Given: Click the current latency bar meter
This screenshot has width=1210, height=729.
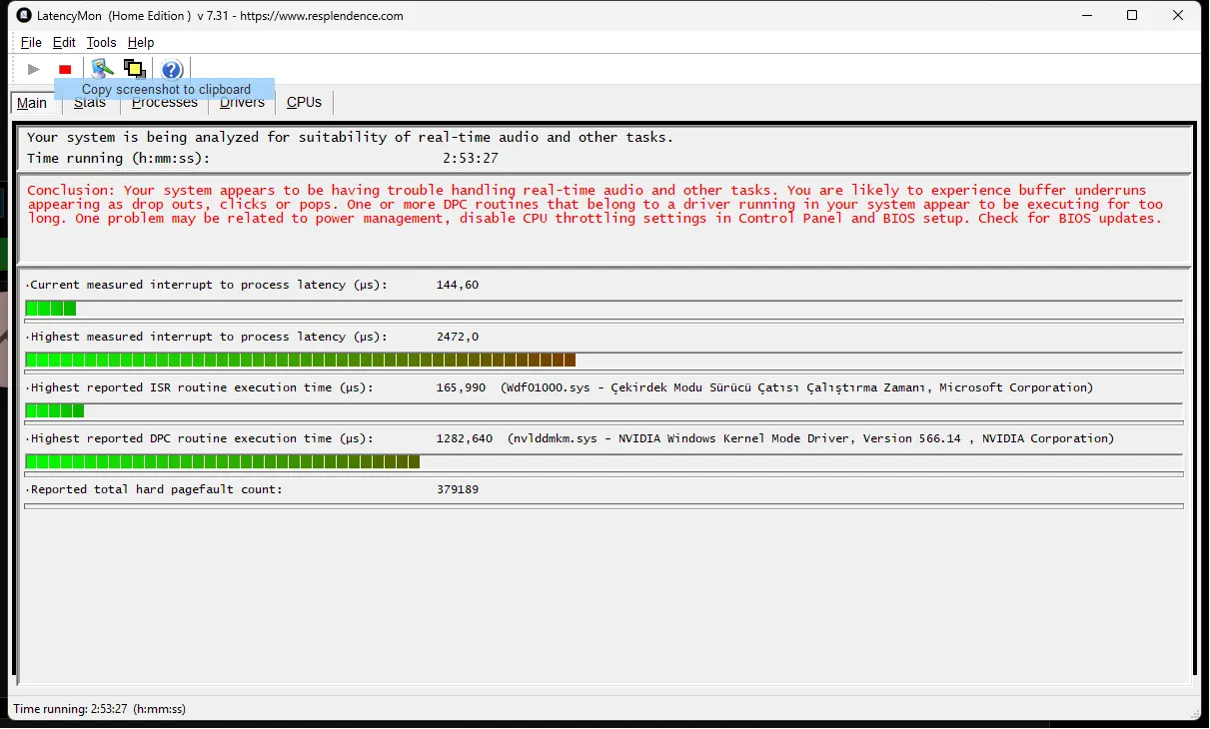Looking at the screenshot, I should coord(604,309).
